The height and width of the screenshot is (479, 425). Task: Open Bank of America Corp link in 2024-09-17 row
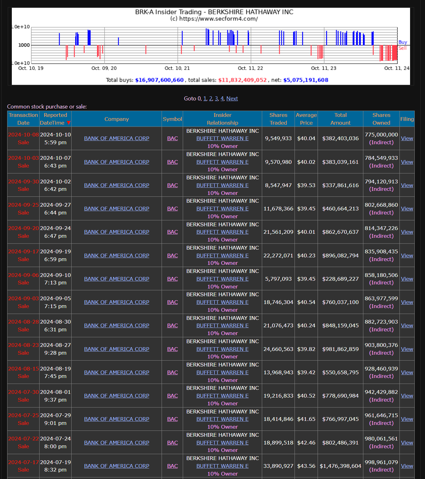(116, 256)
